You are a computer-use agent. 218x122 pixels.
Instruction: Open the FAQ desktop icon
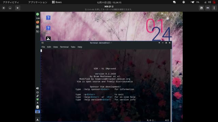[x=48, y=28]
